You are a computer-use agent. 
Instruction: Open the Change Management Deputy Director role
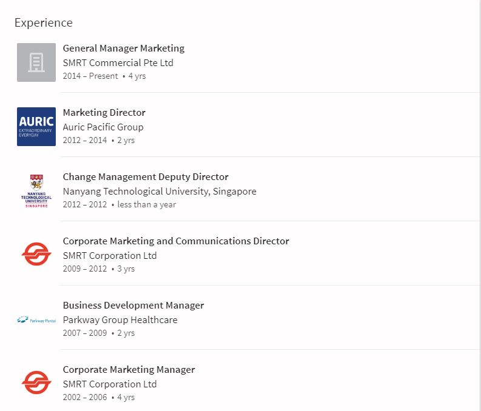[x=146, y=177]
